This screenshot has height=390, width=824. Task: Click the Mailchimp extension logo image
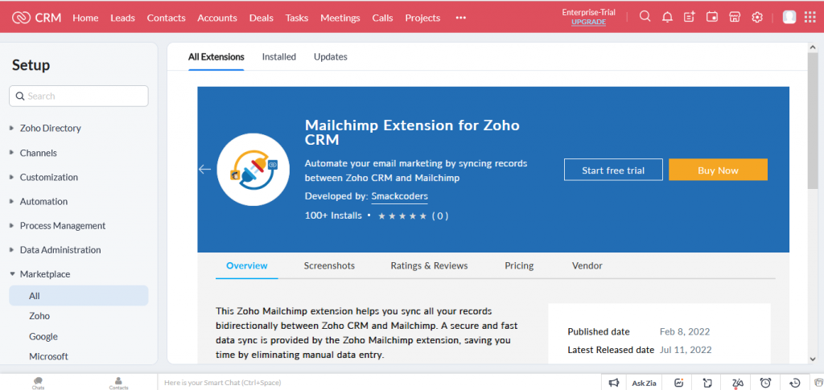[x=253, y=169]
